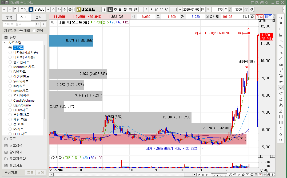The image size is (287, 178).
Task: Click the date field 2026/01/02
Action: pos(192,10)
